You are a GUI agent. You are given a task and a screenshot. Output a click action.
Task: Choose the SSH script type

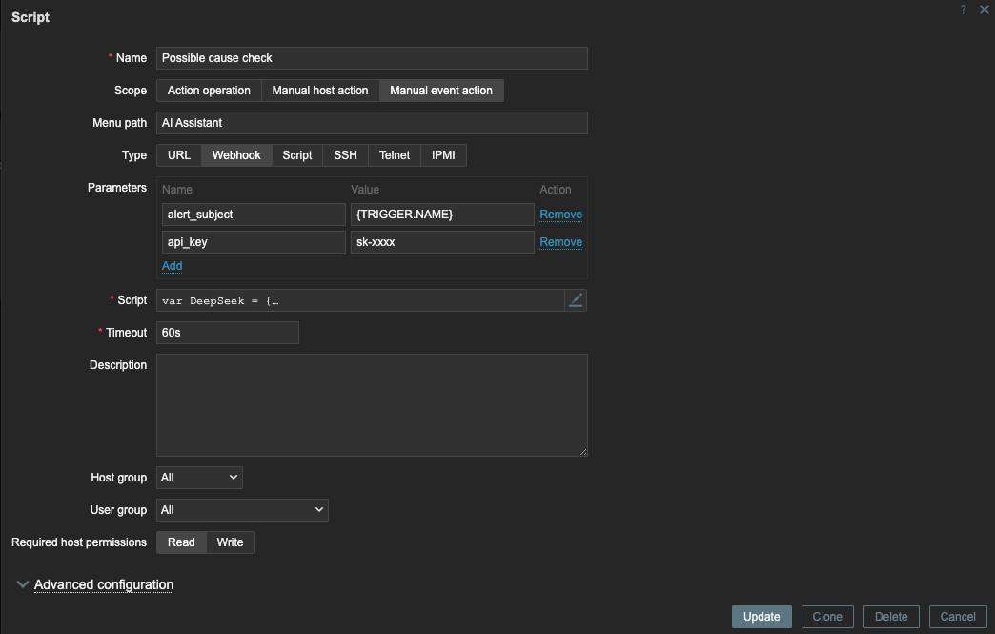click(x=345, y=155)
